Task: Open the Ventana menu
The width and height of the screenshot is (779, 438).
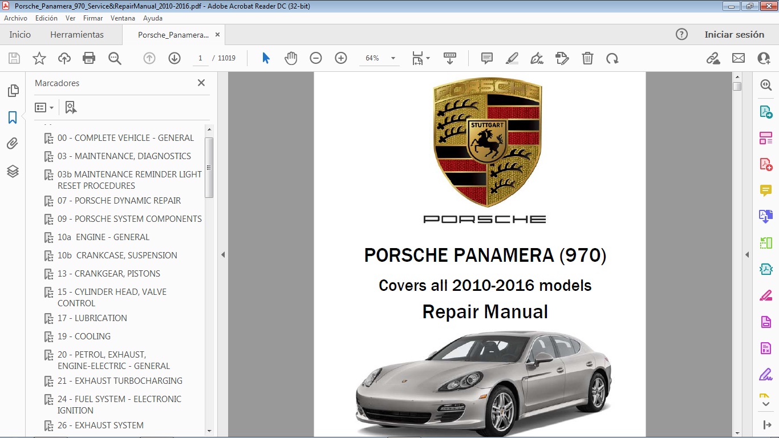Action: pyautogui.click(x=123, y=18)
